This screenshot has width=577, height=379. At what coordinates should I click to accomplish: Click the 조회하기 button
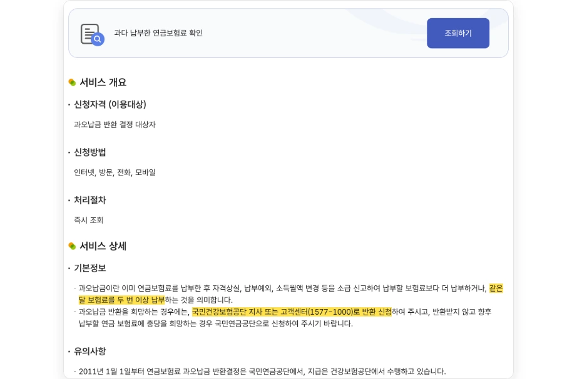tap(457, 33)
